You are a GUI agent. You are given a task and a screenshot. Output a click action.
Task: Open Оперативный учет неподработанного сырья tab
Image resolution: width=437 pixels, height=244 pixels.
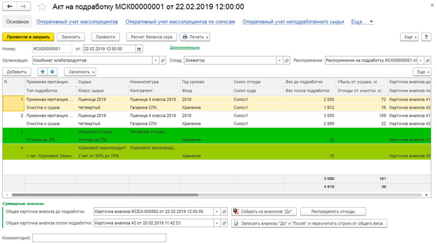coord(293,22)
